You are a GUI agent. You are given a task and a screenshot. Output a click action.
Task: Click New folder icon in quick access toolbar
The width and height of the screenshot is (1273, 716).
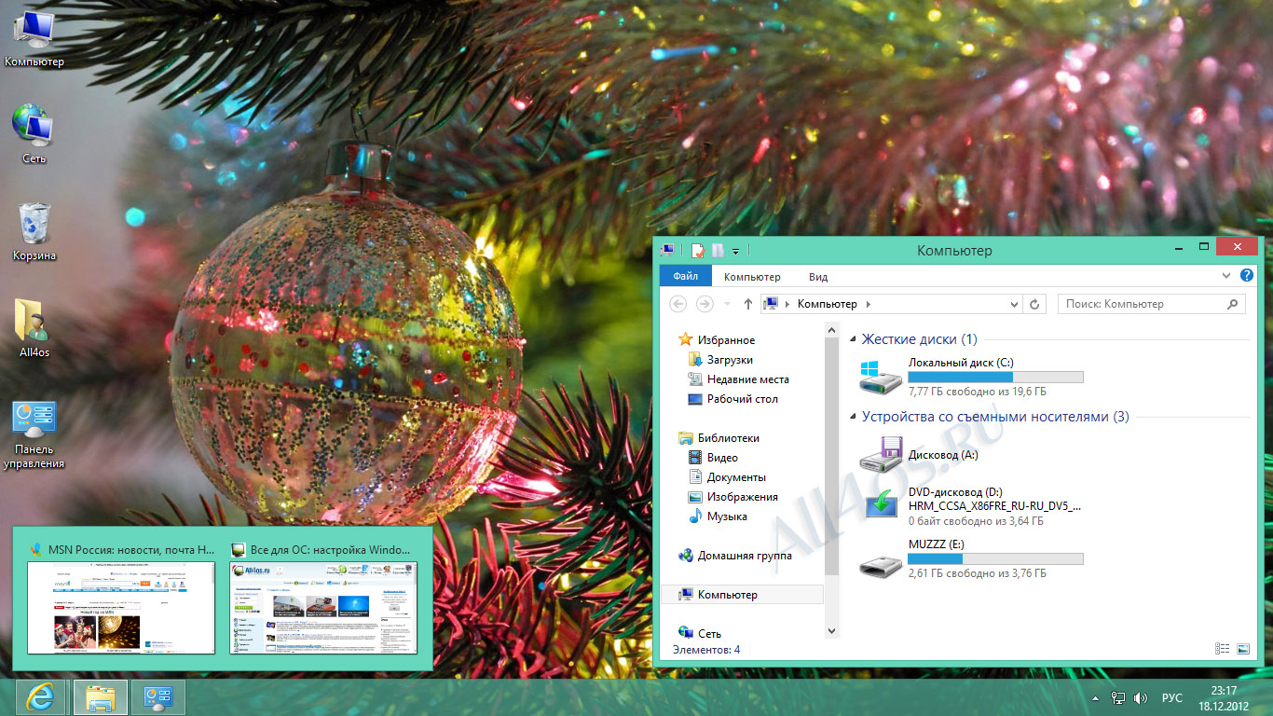tap(718, 251)
